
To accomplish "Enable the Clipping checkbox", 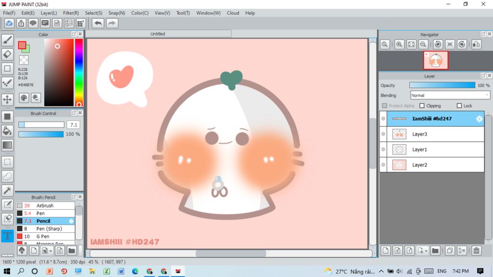I will click(x=422, y=106).
